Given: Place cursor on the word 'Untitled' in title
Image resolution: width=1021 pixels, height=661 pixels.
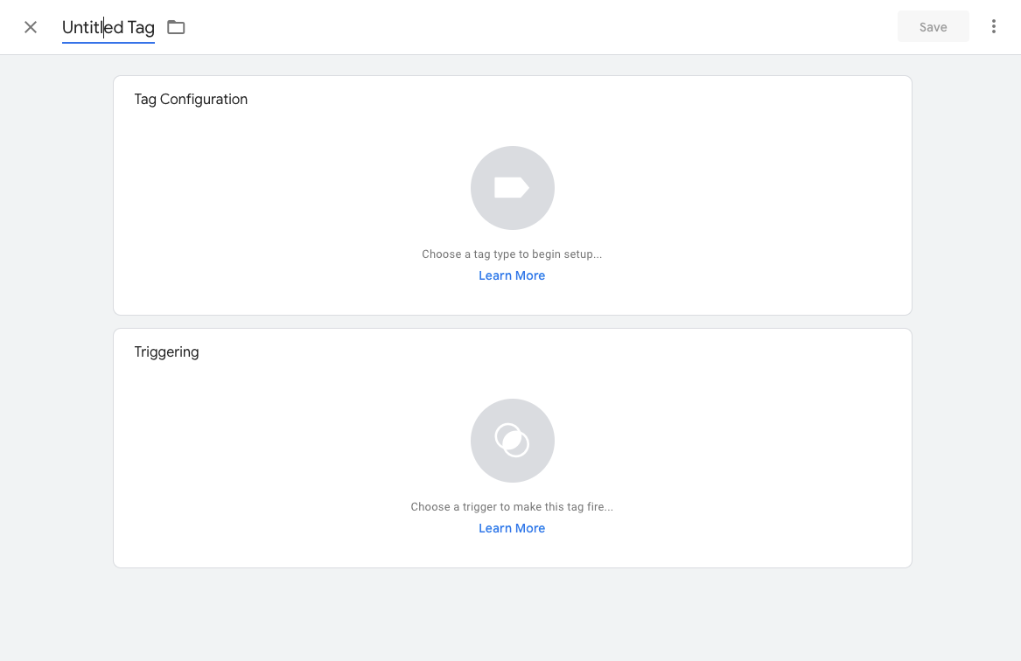Looking at the screenshot, I should point(92,27).
